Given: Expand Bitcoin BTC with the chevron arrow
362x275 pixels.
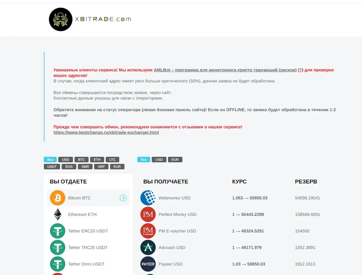Looking at the screenshot, I should click(x=123, y=198).
